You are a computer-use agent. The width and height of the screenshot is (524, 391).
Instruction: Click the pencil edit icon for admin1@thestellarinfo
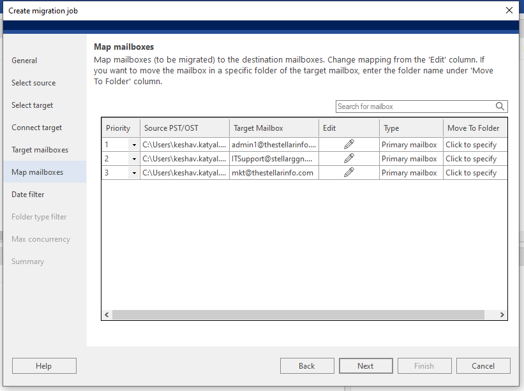(x=348, y=145)
